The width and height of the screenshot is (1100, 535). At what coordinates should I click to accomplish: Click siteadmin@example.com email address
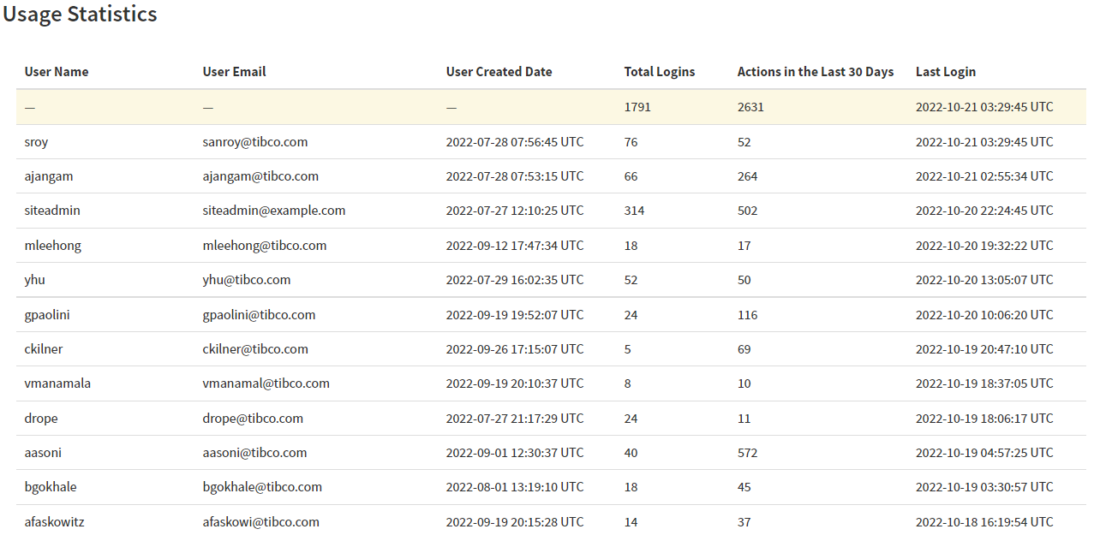pyautogui.click(x=273, y=211)
